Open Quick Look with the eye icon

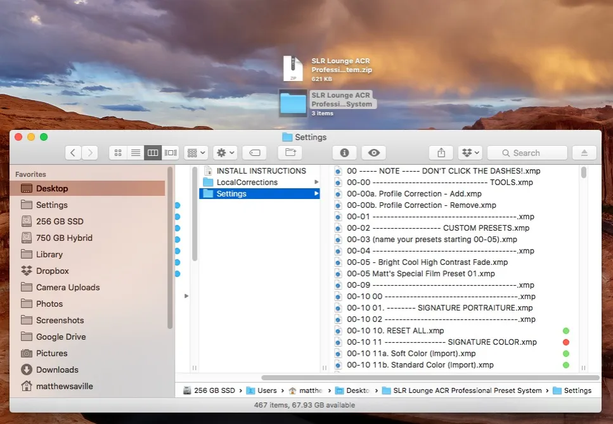point(373,152)
